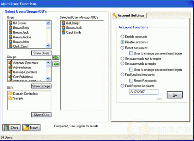194x141 pixels.
Task: Select Reset passwords radio button
Action: (x=122, y=48)
